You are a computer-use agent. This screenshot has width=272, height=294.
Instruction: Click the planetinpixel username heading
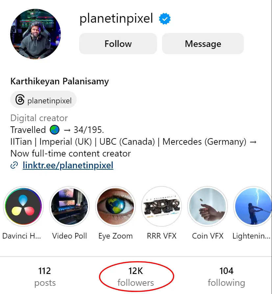[116, 19]
